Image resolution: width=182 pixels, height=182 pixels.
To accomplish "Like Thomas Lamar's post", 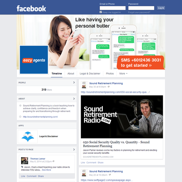I will 23,176.
